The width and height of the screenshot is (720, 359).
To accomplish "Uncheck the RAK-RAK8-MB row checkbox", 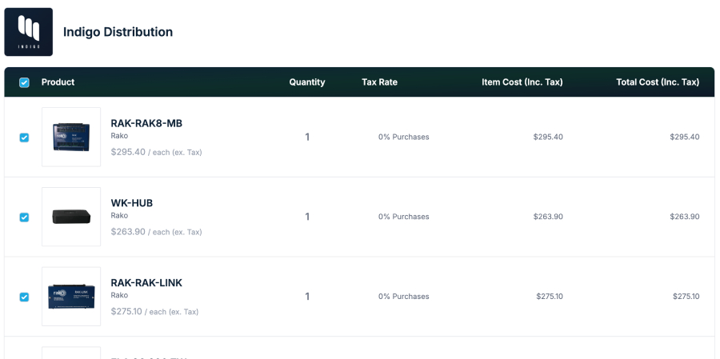I will point(24,138).
